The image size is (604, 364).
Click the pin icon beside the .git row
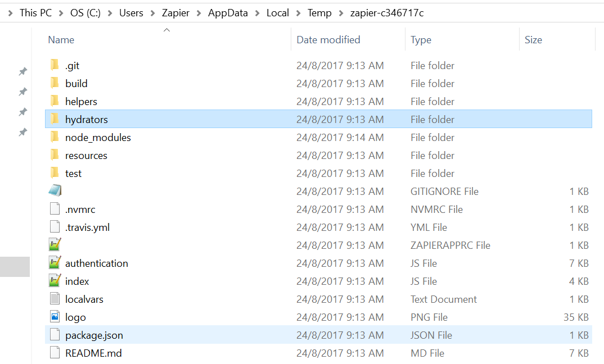tap(23, 71)
